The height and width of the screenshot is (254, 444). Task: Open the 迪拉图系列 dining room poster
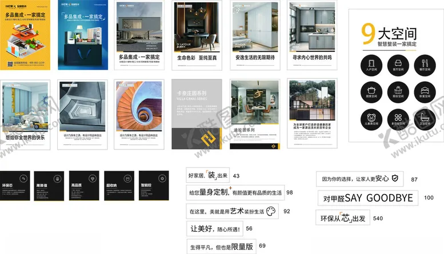click(255, 114)
